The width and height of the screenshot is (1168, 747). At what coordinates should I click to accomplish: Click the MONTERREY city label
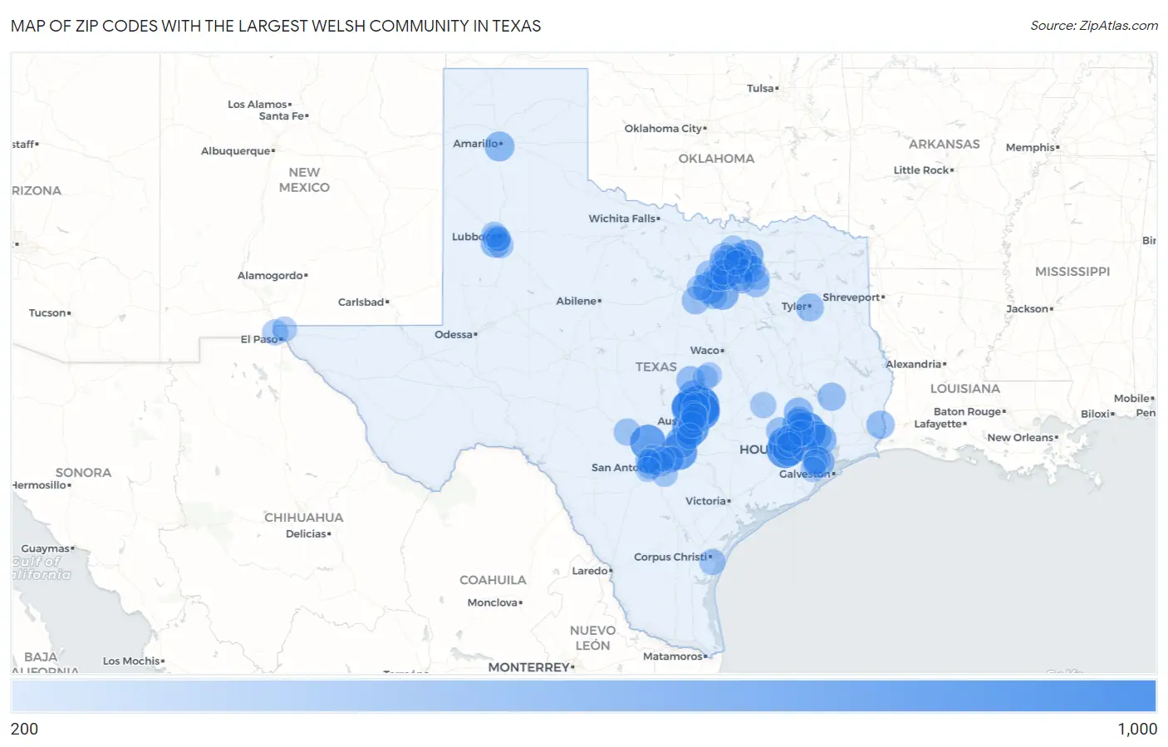coord(530,667)
